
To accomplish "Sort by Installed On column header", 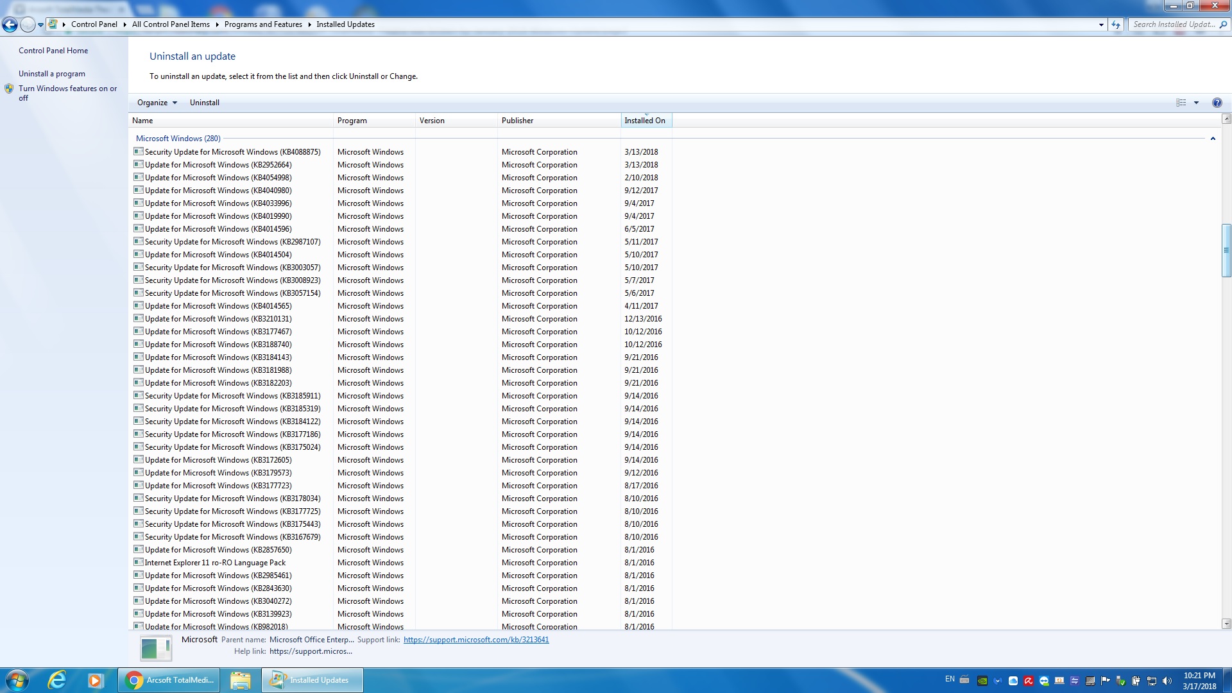I will pos(645,121).
